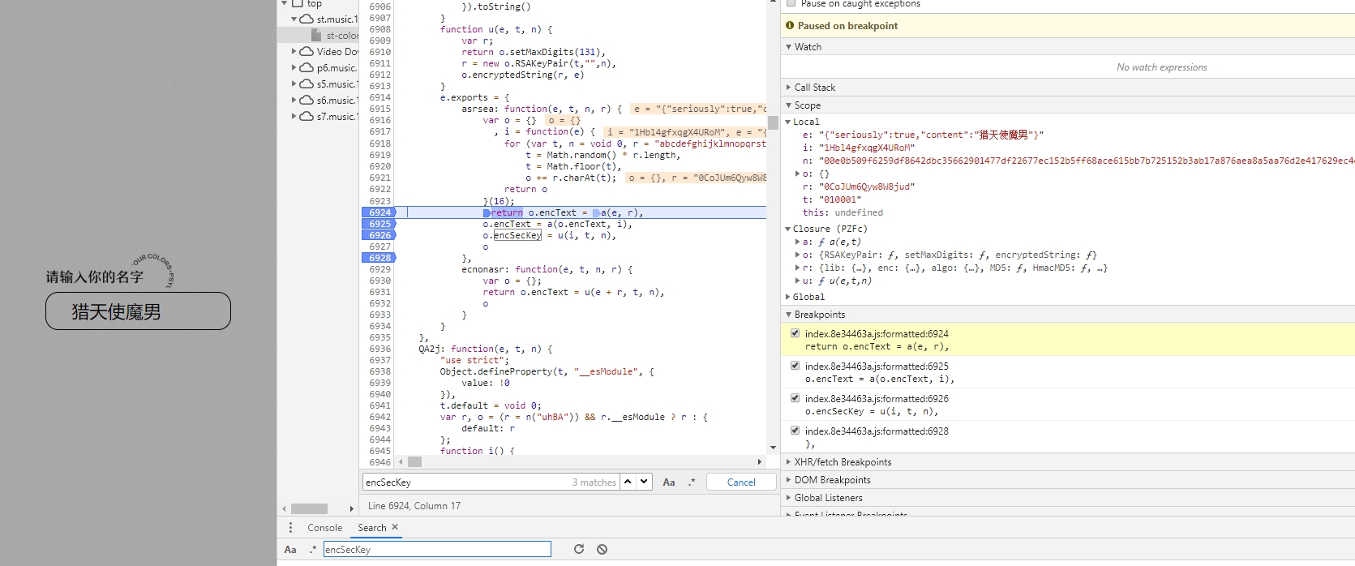
Task: Click clear search results icon
Action: click(x=602, y=549)
